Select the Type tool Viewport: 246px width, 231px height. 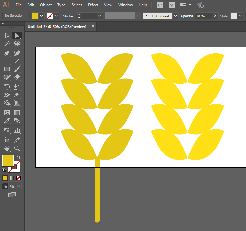pyautogui.click(x=7, y=61)
